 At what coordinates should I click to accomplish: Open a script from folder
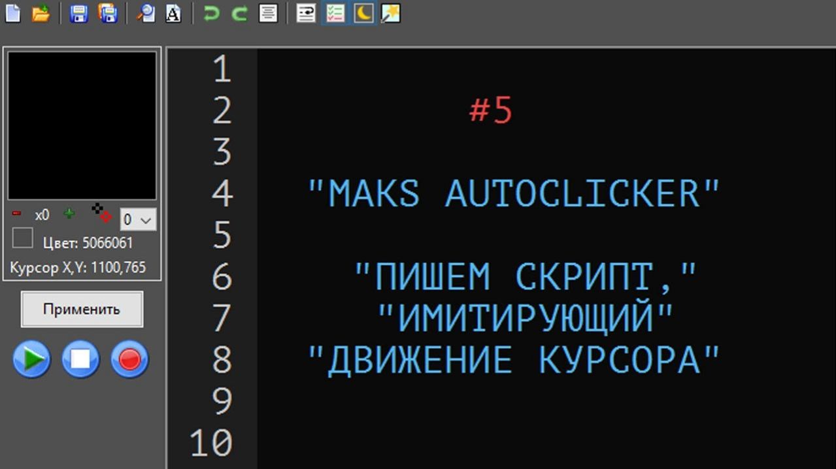pos(41,14)
